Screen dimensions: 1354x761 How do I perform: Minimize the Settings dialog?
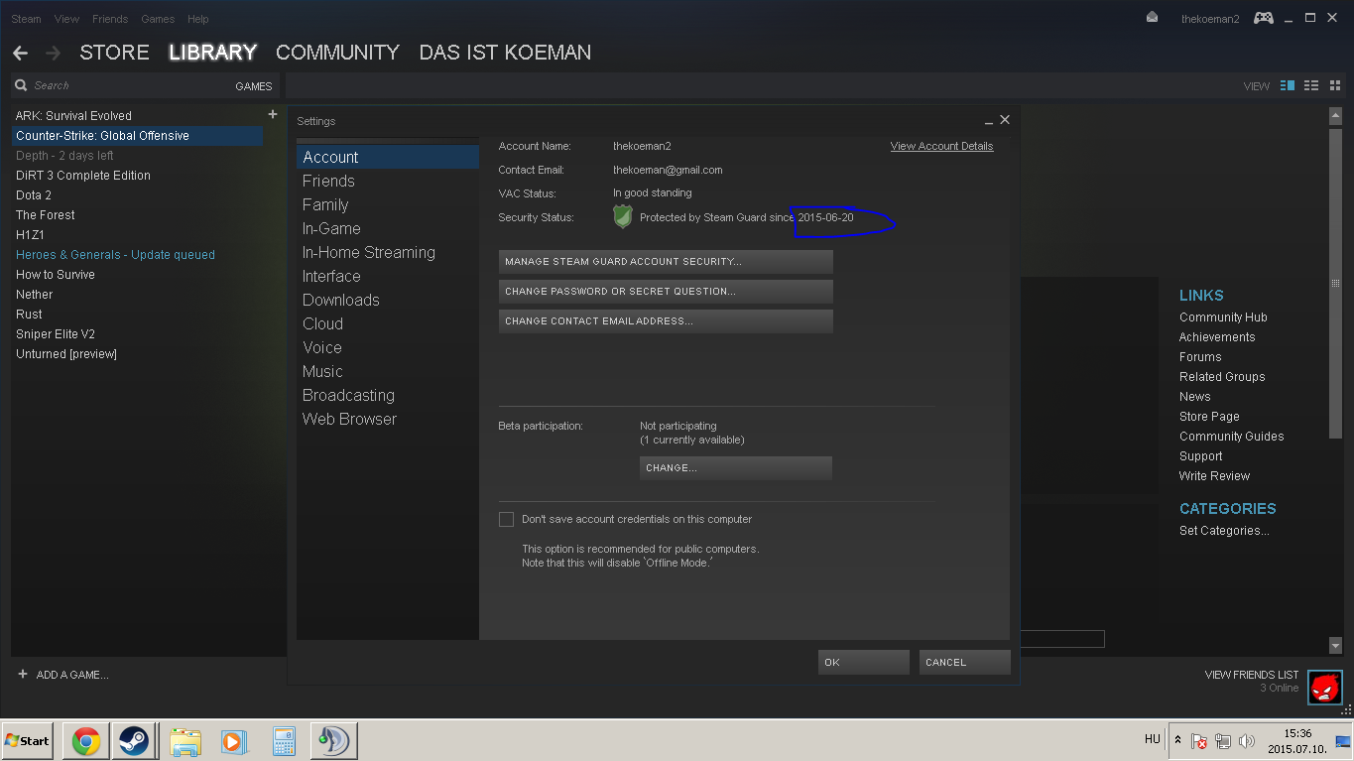pyautogui.click(x=989, y=121)
